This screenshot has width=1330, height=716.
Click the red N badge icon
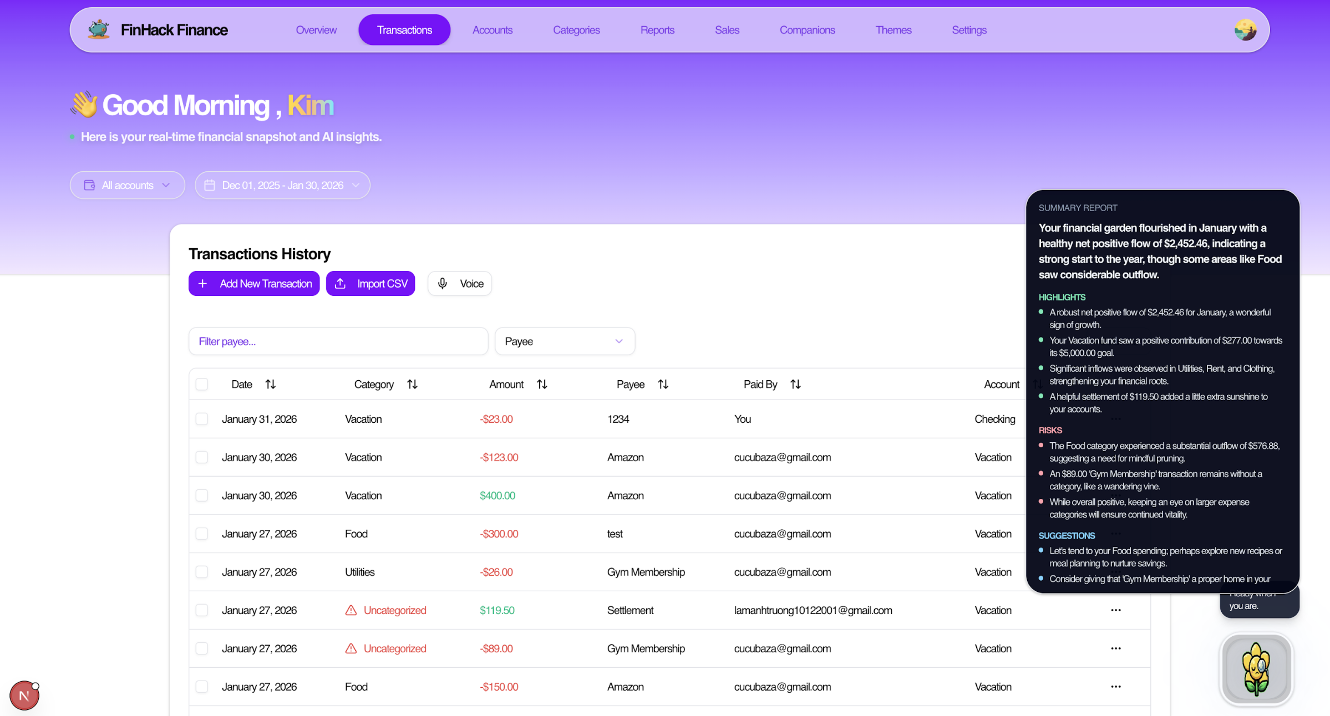click(24, 695)
